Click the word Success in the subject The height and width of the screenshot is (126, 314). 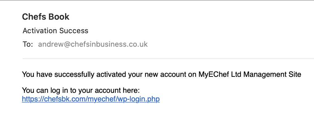click(74, 31)
